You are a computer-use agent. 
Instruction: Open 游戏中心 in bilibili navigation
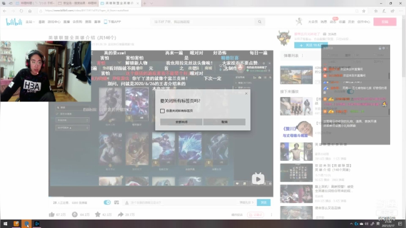click(54, 22)
